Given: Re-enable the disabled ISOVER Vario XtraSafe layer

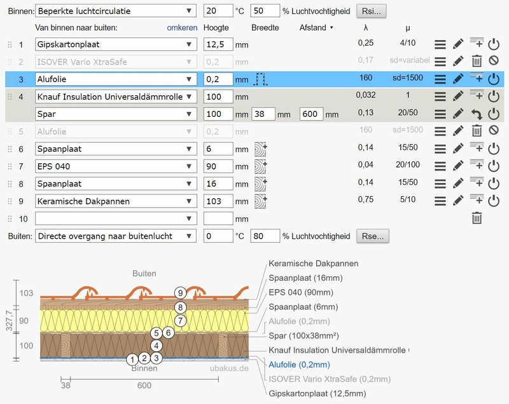Looking at the screenshot, I should [494, 62].
